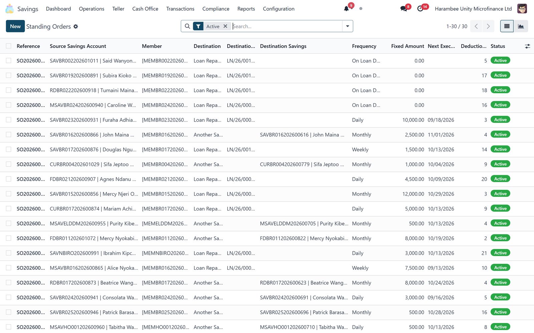Select the Furaha Adhia... row checkbox

tap(9, 120)
